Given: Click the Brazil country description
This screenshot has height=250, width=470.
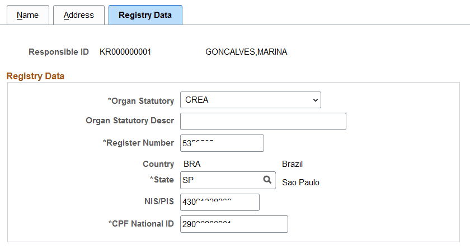Looking at the screenshot, I should 292,164.
